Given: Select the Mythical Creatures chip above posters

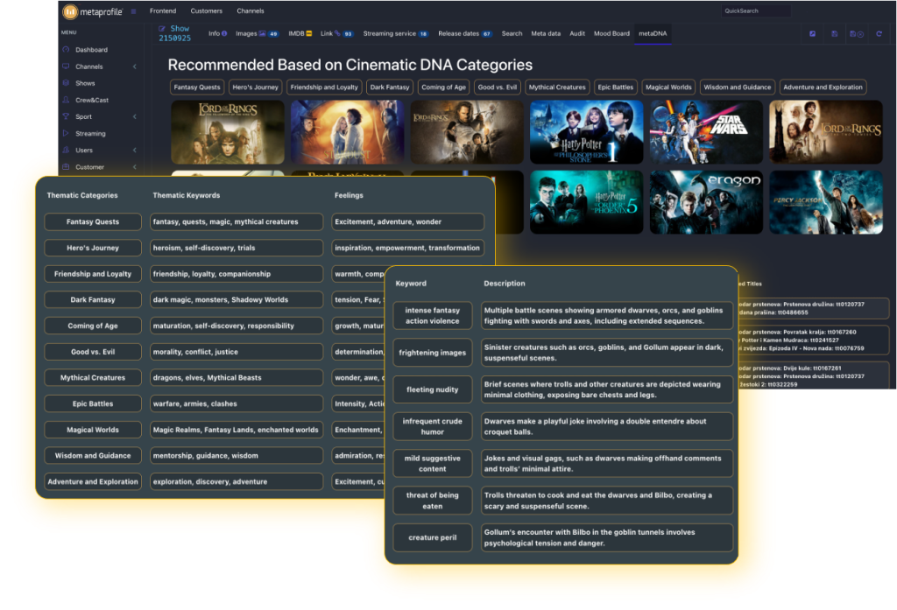Looking at the screenshot, I should pos(557,88).
